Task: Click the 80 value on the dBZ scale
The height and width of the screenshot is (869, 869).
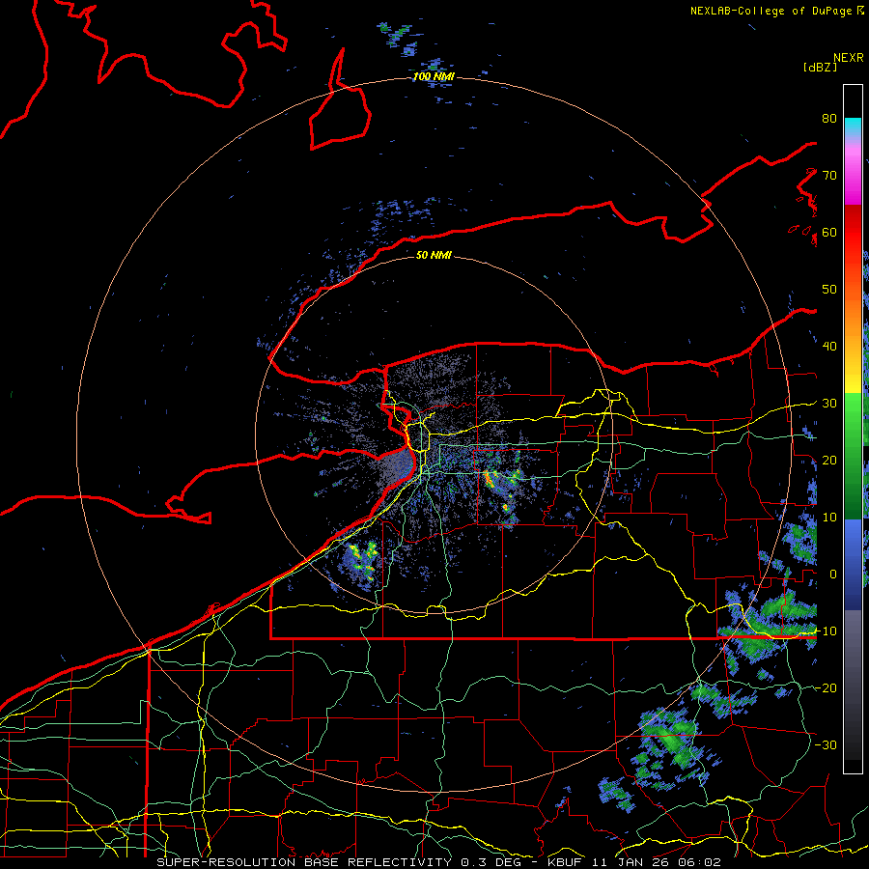Action: click(829, 119)
